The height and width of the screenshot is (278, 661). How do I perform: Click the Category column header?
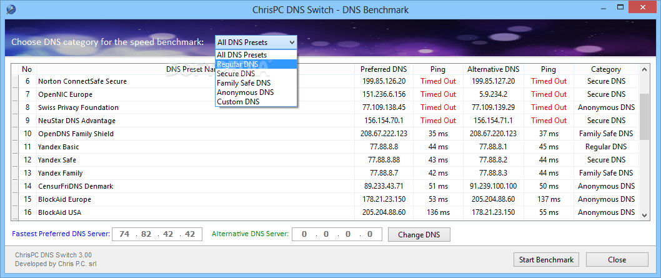tap(606, 69)
